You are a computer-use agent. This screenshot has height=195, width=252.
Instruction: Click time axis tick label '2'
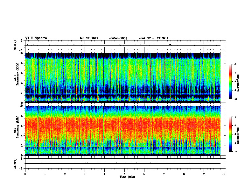coord(65,174)
